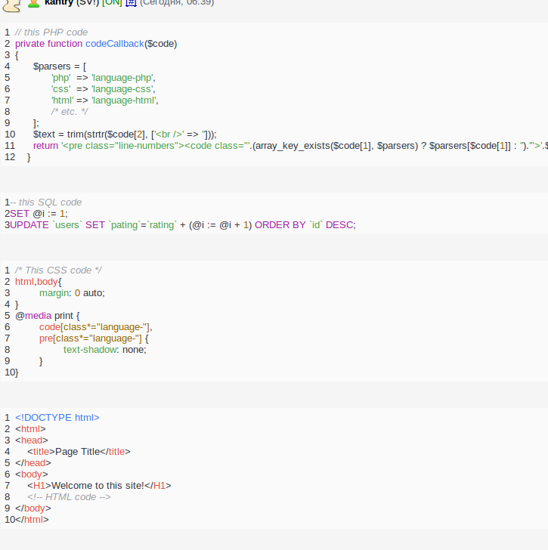Open the [#] post permalink
Screen dimensions: 548x550
[x=131, y=3]
